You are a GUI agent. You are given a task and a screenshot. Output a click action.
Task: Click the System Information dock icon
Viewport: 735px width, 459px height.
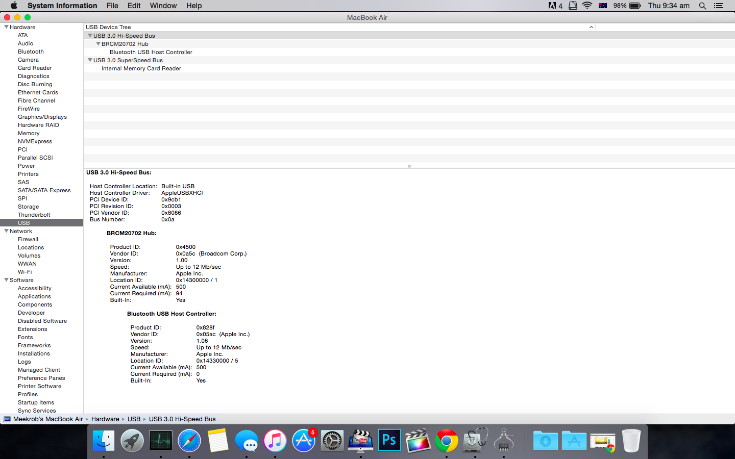[504, 441]
